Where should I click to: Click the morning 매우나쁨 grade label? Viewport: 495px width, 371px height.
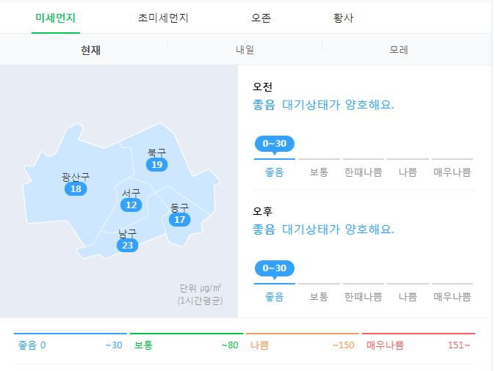452,172
